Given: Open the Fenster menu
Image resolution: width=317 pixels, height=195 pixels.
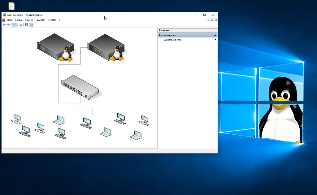Looking at the screenshot, I should point(52,20).
